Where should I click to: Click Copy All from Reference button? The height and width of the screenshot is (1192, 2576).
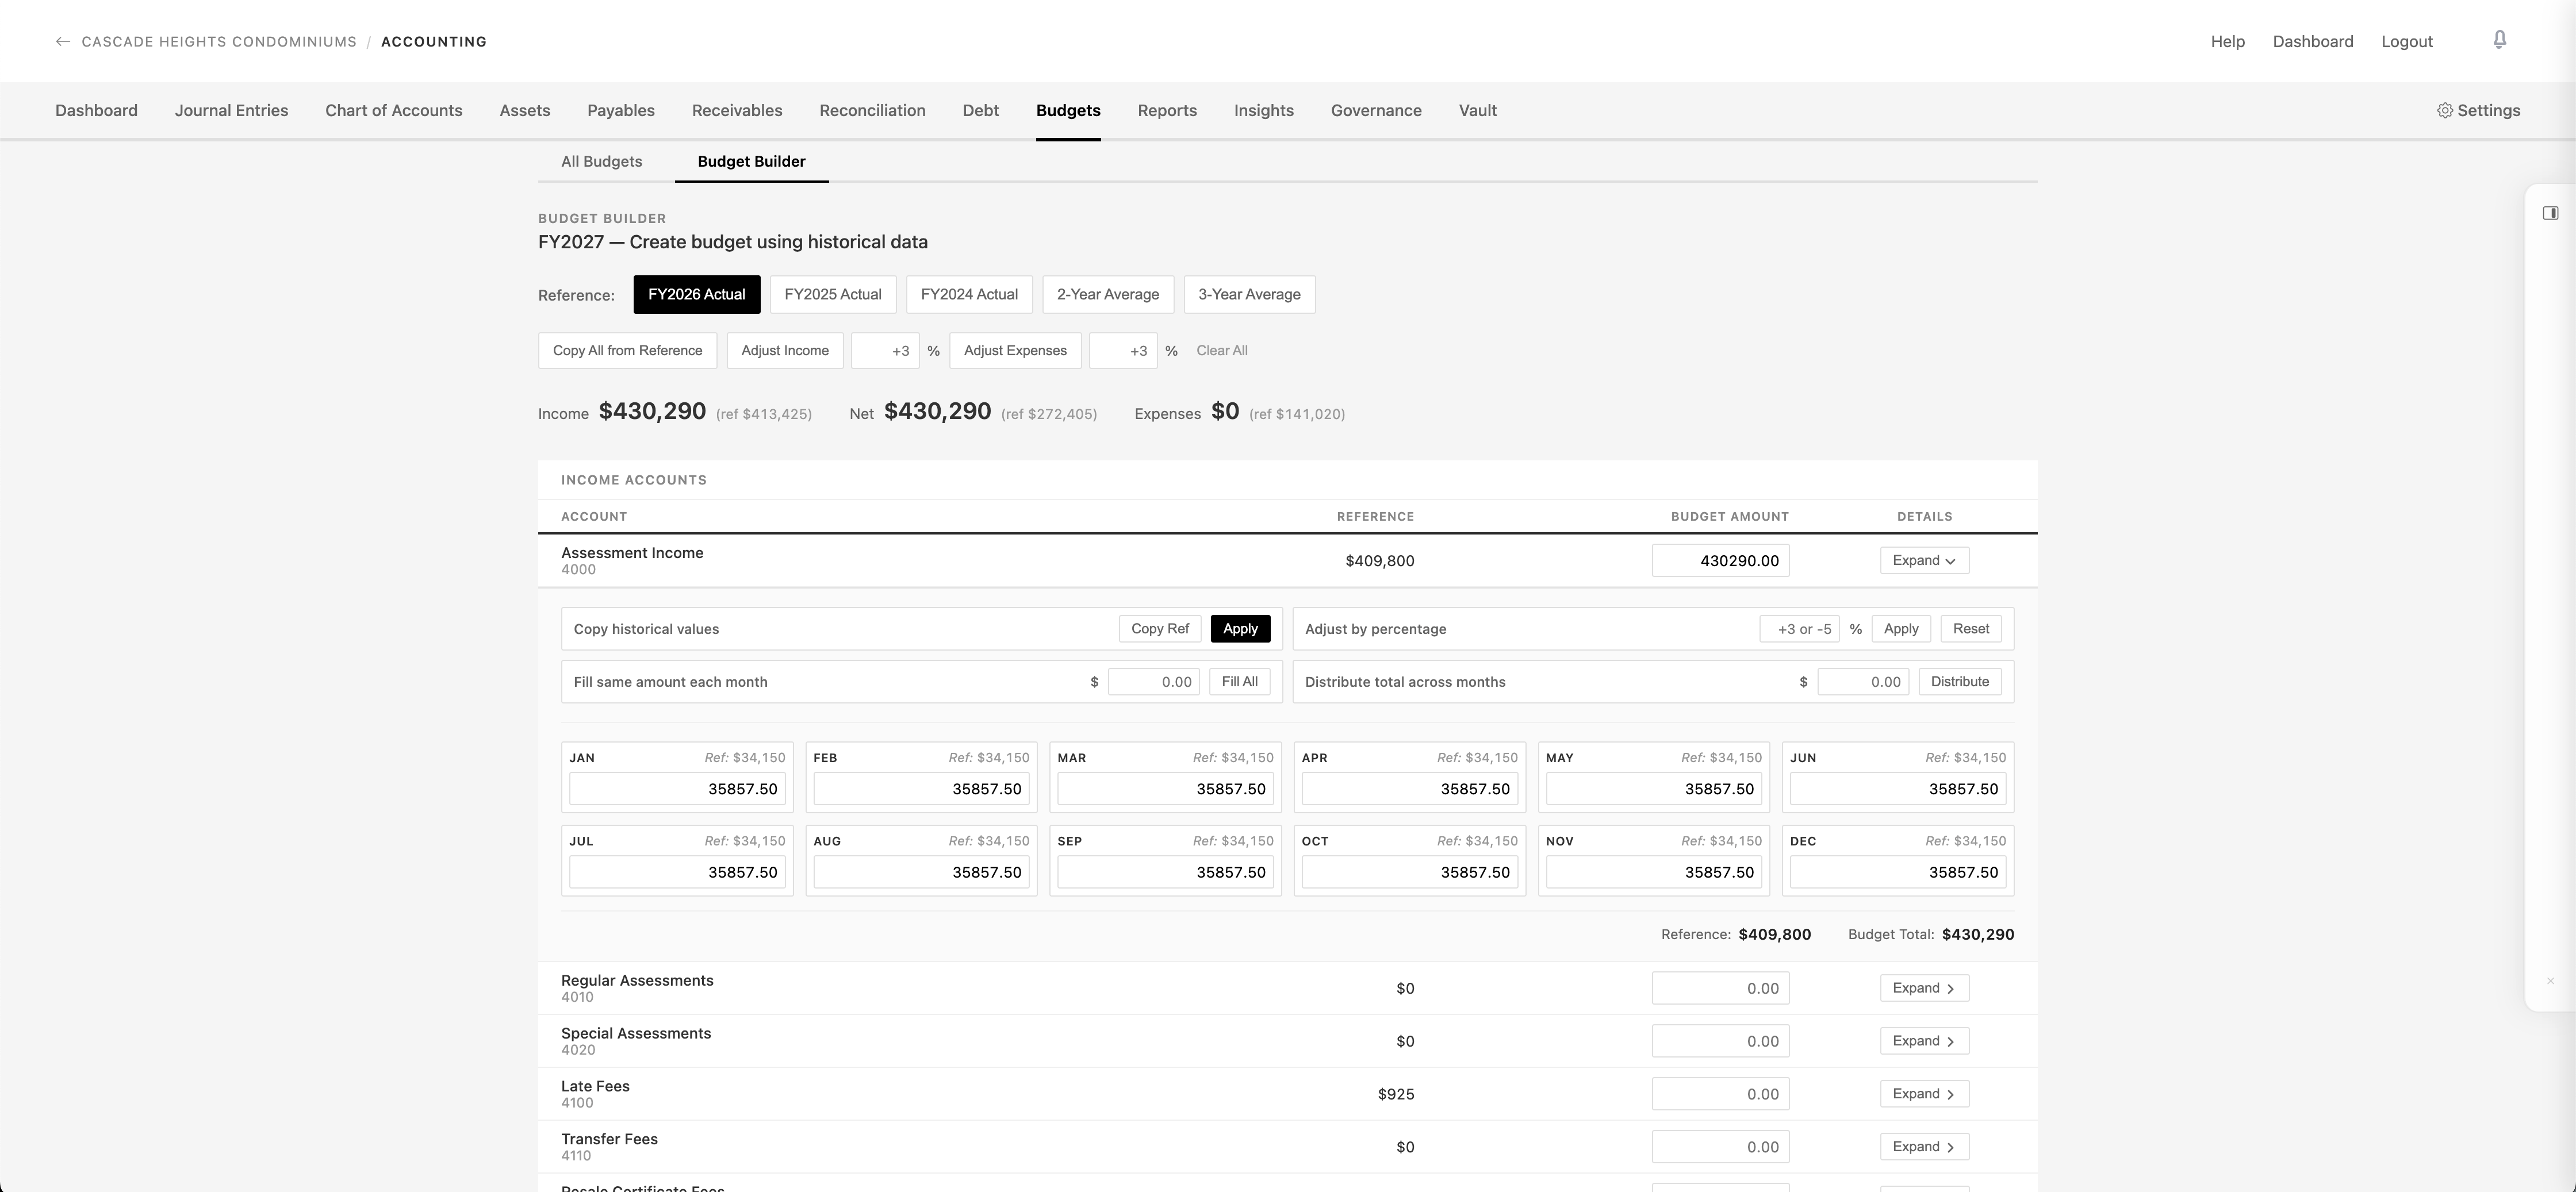627,351
